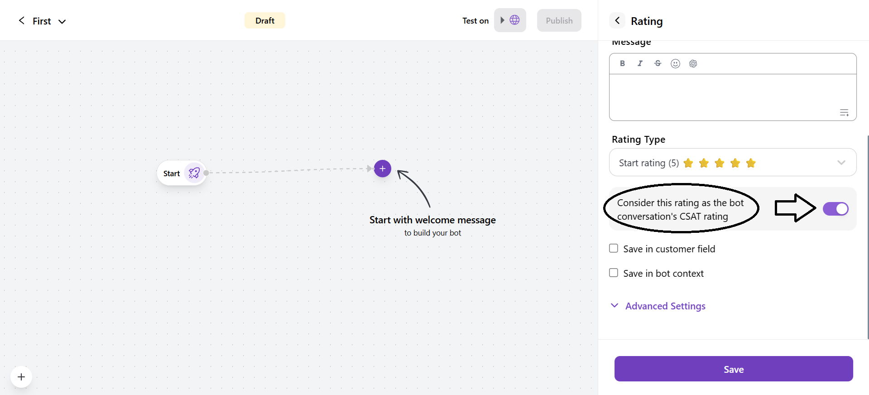Click the greyed Publish button
The width and height of the screenshot is (869, 395).
pos(559,21)
